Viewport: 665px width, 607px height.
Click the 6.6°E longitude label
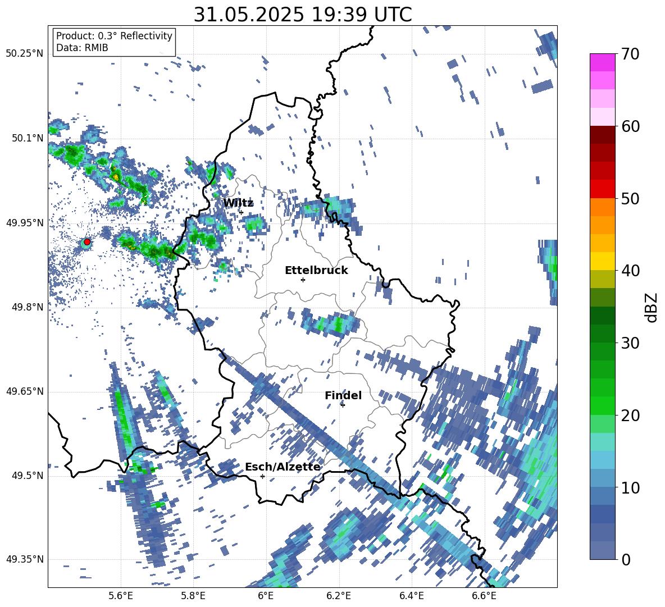484,596
